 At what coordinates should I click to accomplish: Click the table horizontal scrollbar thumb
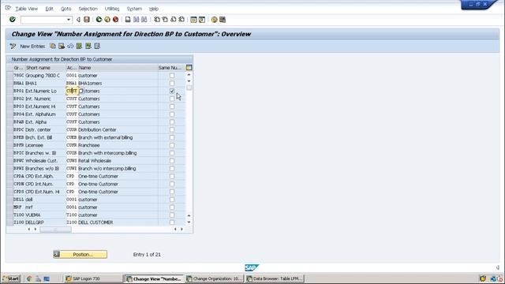(x=55, y=230)
